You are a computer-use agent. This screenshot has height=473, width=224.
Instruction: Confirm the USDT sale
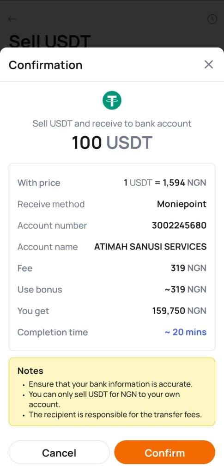(x=164, y=452)
